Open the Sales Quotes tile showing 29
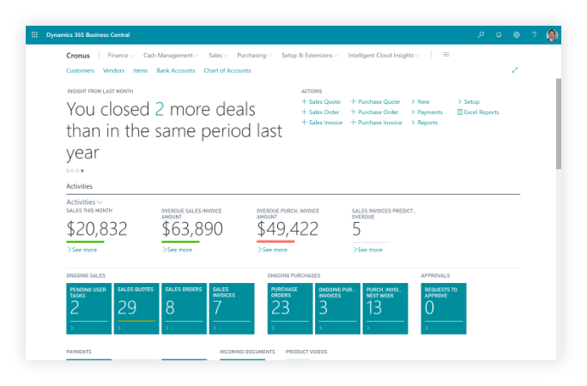Image resolution: width=587 pixels, height=386 pixels. 136,308
